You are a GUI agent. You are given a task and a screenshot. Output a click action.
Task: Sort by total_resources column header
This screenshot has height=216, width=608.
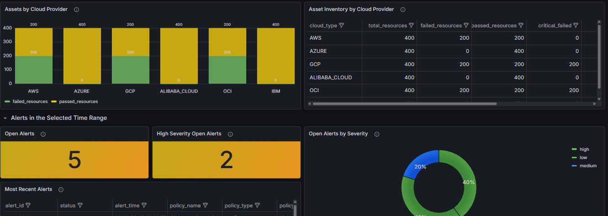[x=387, y=26]
